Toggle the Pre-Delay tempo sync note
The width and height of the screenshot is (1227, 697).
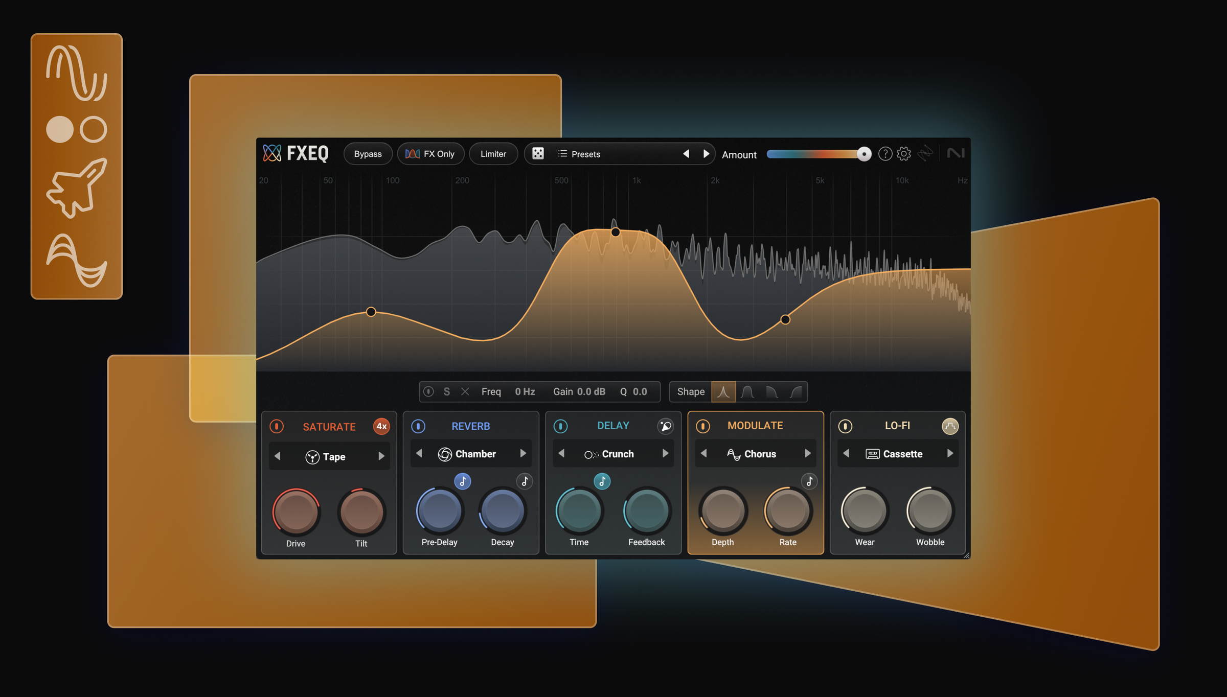[463, 481]
